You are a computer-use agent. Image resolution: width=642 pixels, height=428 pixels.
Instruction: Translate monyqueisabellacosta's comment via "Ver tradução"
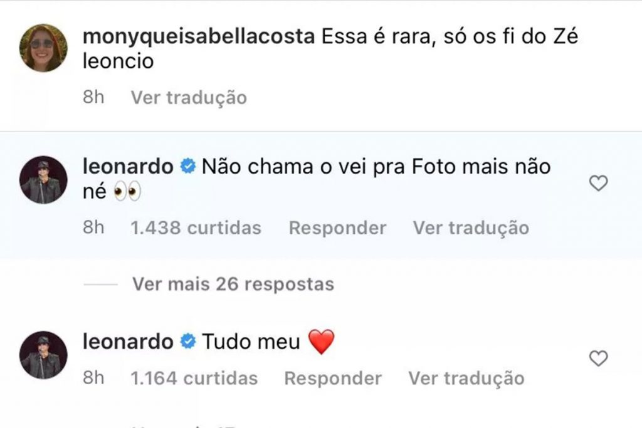pyautogui.click(x=189, y=98)
